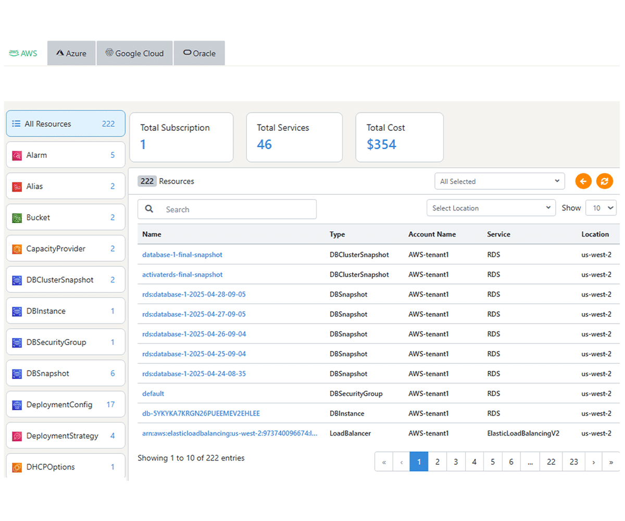This screenshot has width=625, height=521.
Task: Click the DBSnapshot category icon
Action: coord(18,373)
